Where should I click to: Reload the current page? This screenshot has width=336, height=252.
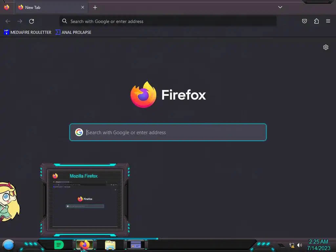coord(31,21)
